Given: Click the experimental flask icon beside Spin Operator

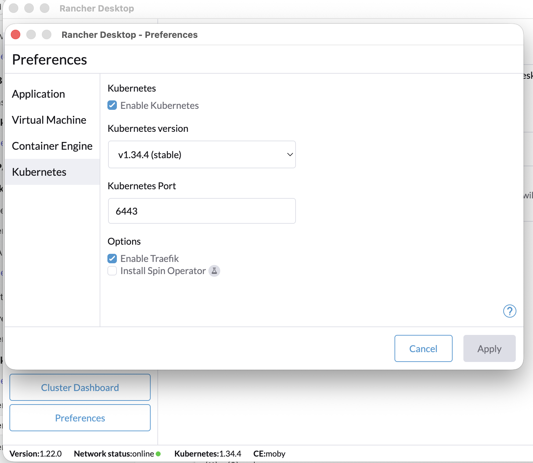Looking at the screenshot, I should pos(214,271).
